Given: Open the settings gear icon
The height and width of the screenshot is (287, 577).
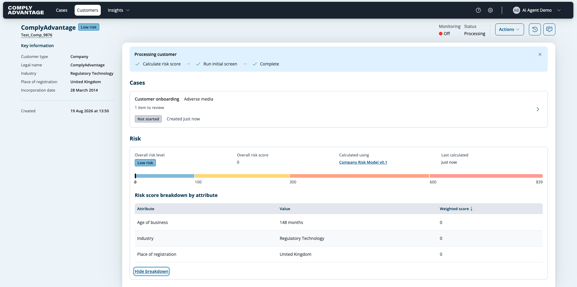Looking at the screenshot, I should tap(490, 10).
